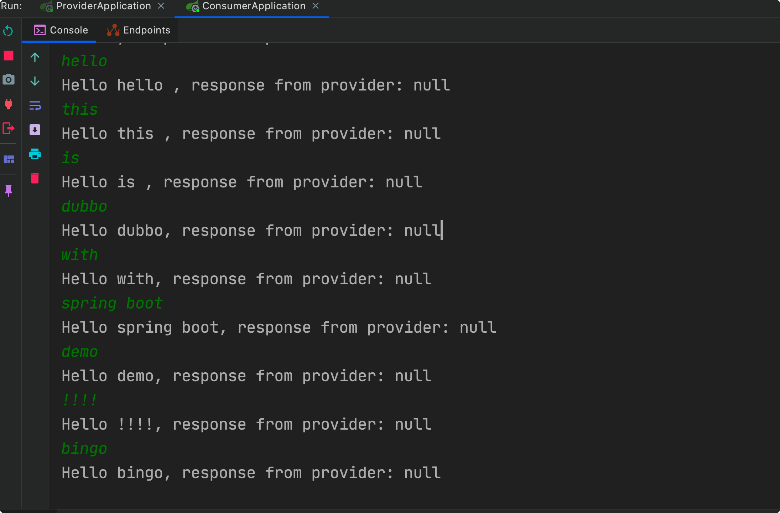Click the green input text 'demo'
The image size is (780, 513).
pos(80,352)
